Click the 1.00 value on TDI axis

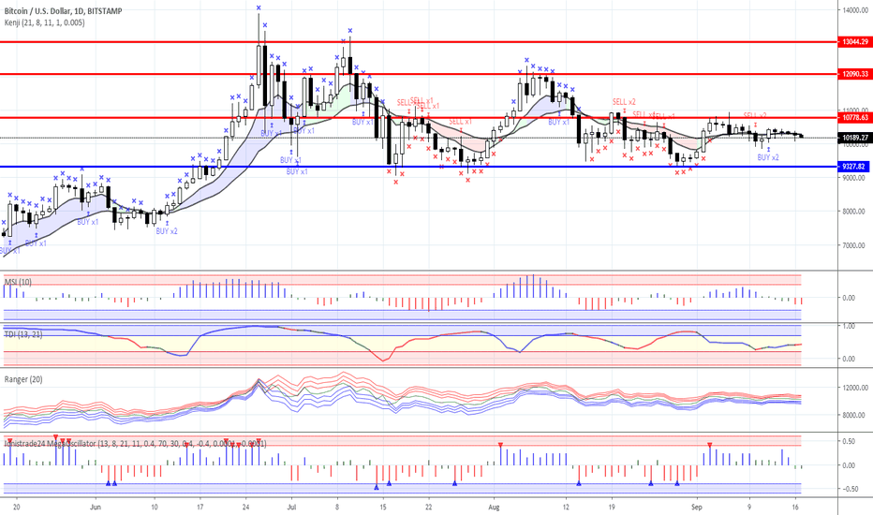click(849, 326)
